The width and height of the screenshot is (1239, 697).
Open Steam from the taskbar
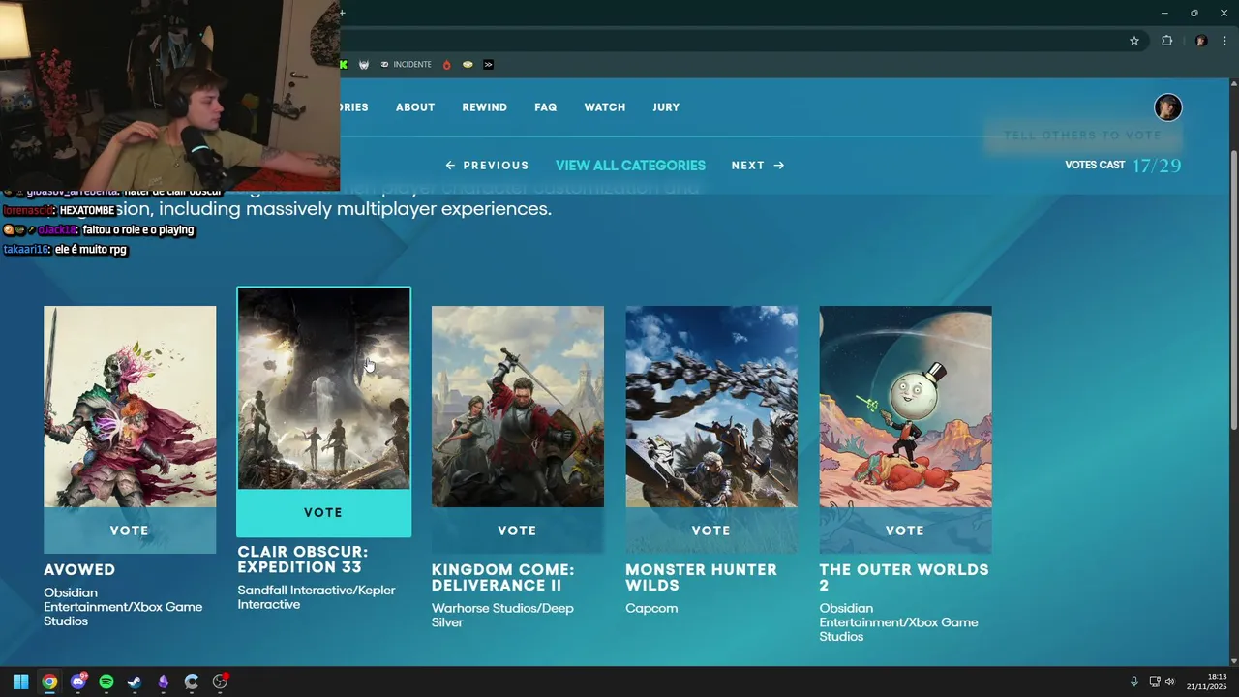point(135,682)
